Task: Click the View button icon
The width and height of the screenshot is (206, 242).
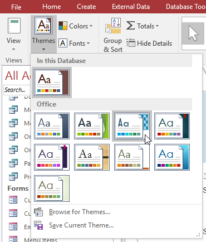Action: [x=14, y=26]
